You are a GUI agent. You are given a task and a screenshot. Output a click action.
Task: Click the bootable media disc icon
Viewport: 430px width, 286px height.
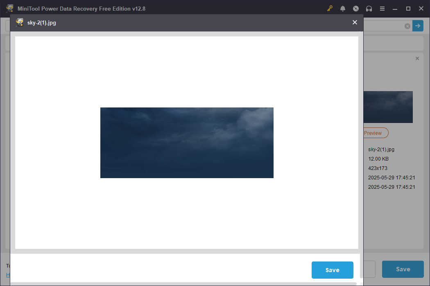[356, 8]
